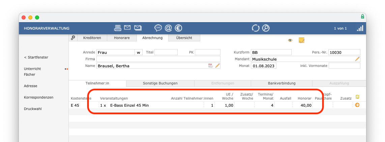Click the Monat field 01.08.2023

pos(263,66)
